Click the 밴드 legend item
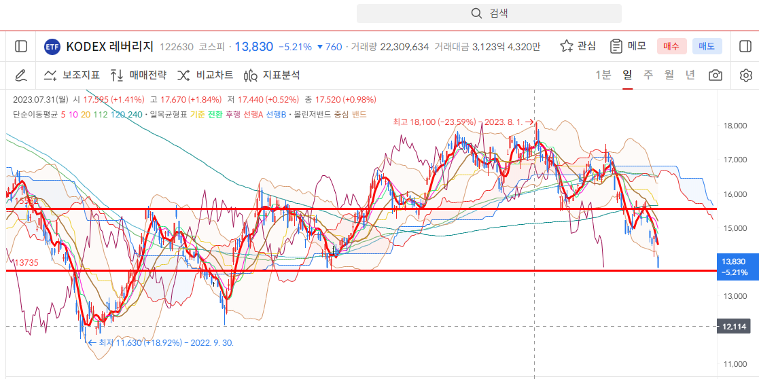The height and width of the screenshot is (379, 759). 359,115
